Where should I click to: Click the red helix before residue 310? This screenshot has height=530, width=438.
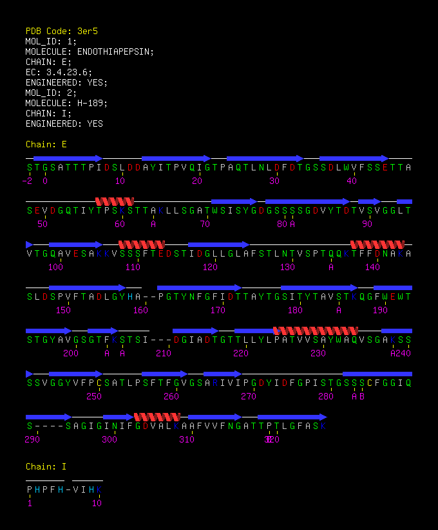tap(157, 417)
